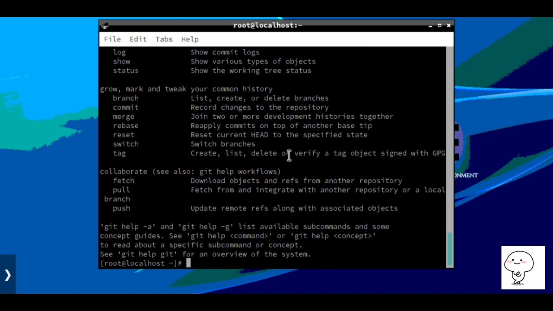Select the 'show' command name
This screenshot has width=553, height=311.
coord(121,61)
